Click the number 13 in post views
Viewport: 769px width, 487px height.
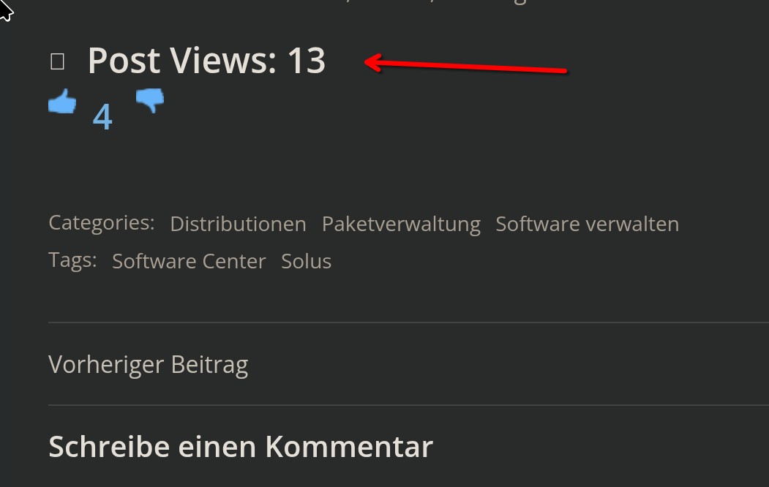[307, 61]
